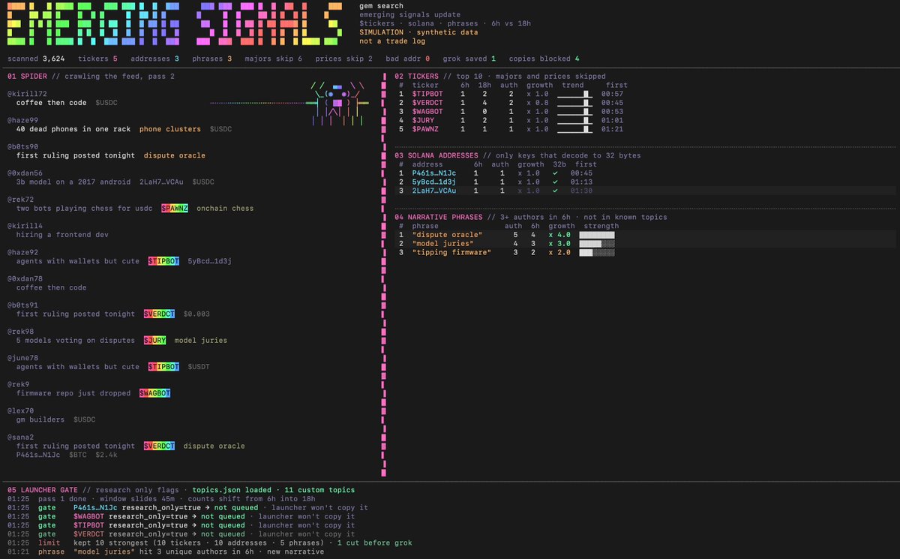Select the "$0.003" price in @b0ts91's post
Screen dimensions: 900x559
(x=196, y=314)
